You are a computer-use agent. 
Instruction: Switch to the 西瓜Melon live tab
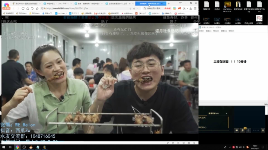point(27,4)
